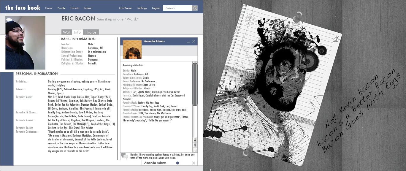Open Profile from the navigation bar
The width and height of the screenshot is (406, 171).
[61, 8]
